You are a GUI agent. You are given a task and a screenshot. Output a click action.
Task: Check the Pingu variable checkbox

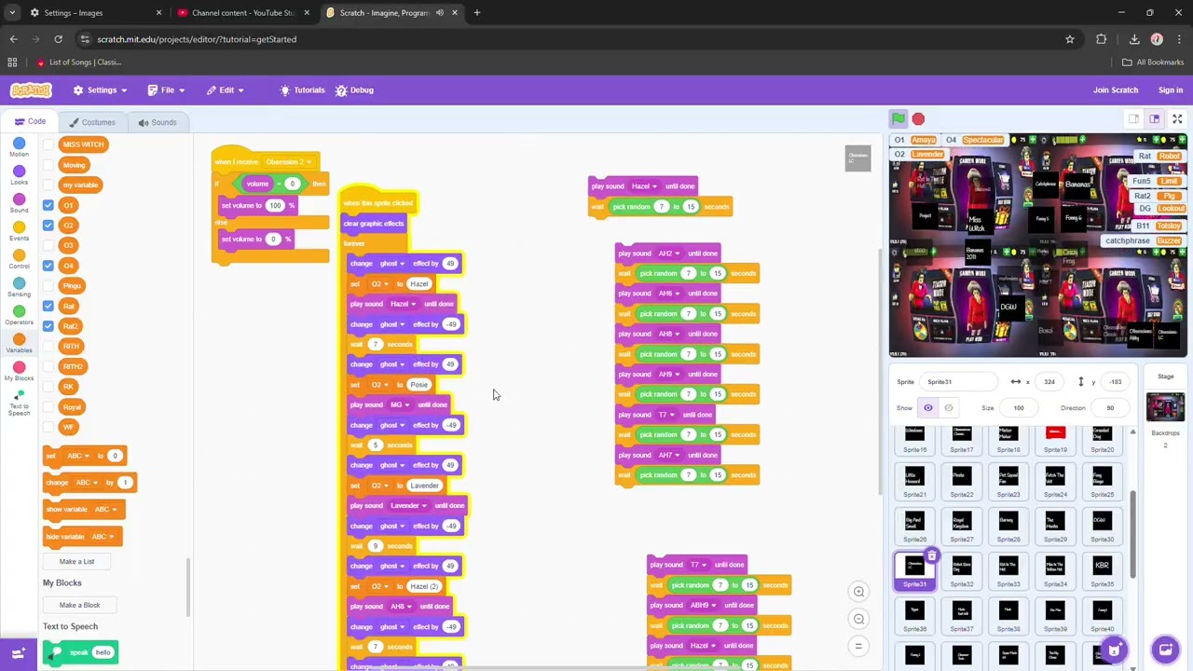click(x=48, y=286)
